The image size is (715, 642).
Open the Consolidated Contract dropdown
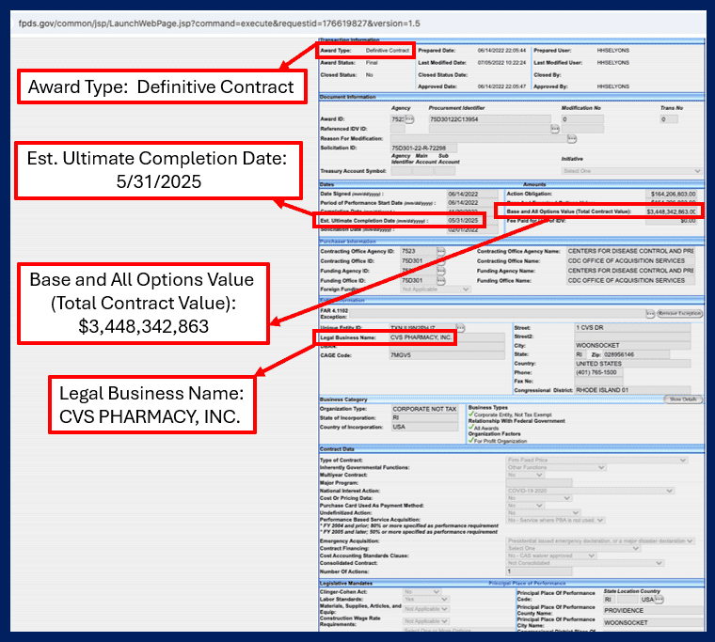(585, 563)
